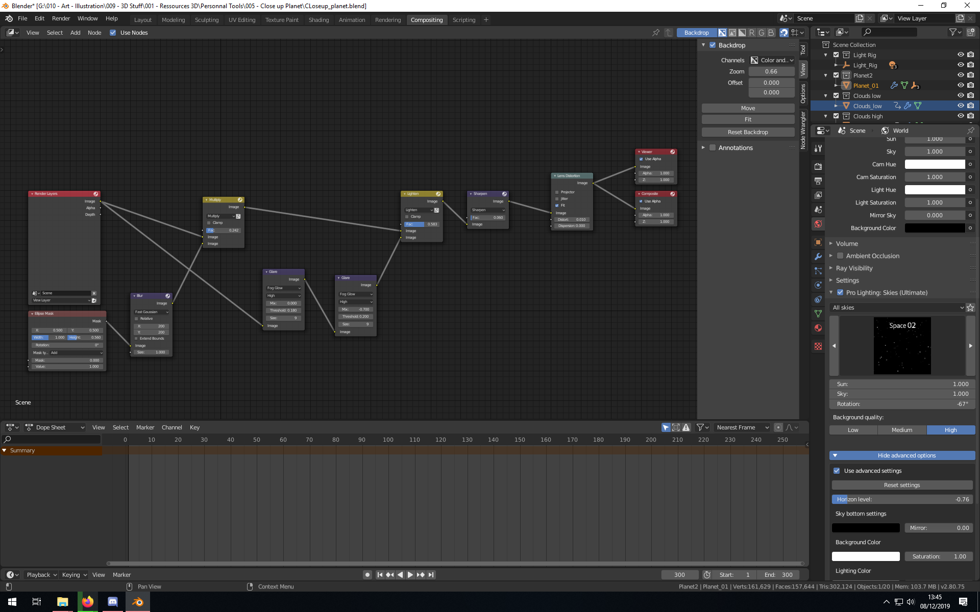Select the Blue (B) backdrop channel

(x=771, y=33)
